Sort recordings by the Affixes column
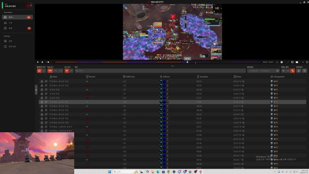Image resolution: width=309 pixels, height=174 pixels. pos(165,76)
